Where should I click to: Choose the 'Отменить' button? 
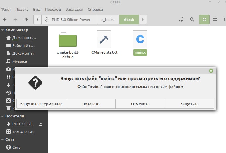point(140,104)
